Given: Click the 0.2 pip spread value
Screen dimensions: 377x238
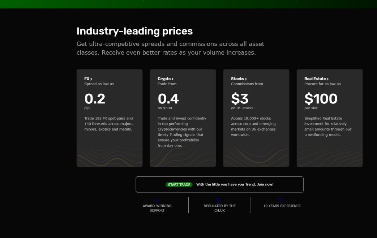Looking at the screenshot, I should (95, 99).
